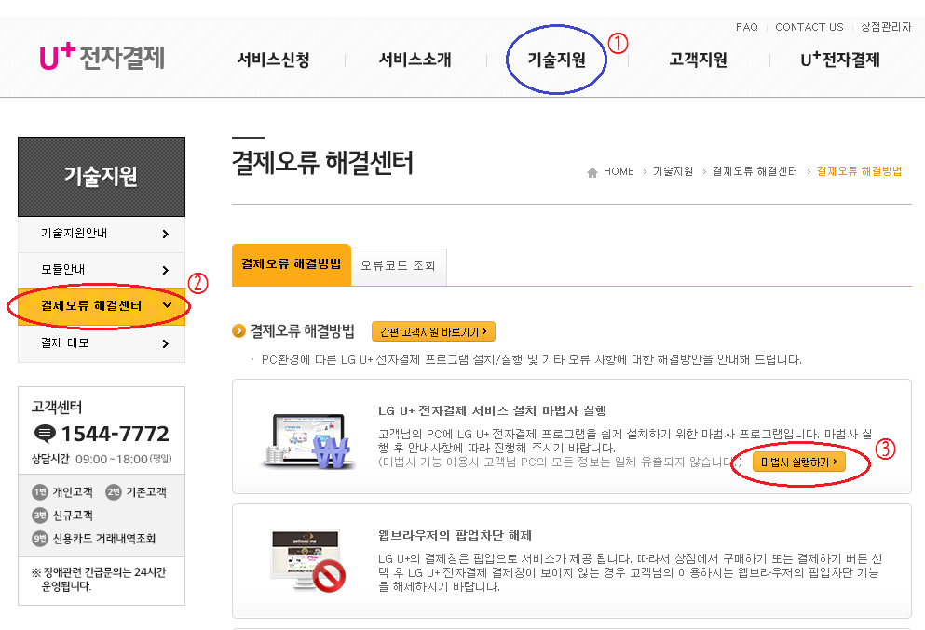Click the 기술지원 breadcrumb link
Image resolution: width=925 pixels, height=630 pixels.
673,171
